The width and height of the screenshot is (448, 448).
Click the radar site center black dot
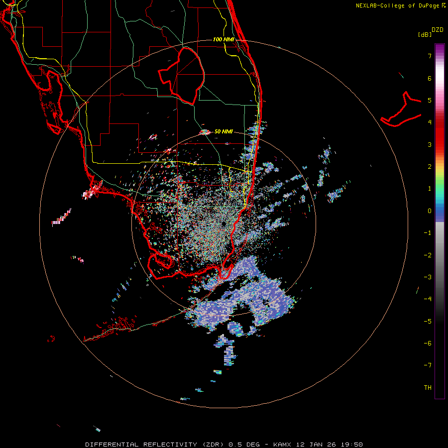[x=224, y=223]
